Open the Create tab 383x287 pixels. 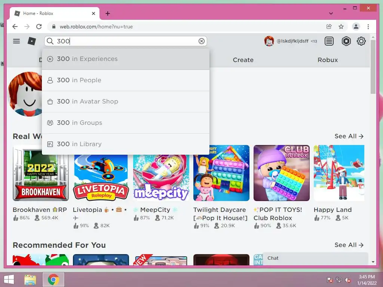(x=243, y=60)
